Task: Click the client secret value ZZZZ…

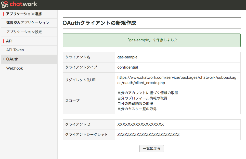Action: pyautogui.click(x=148, y=135)
